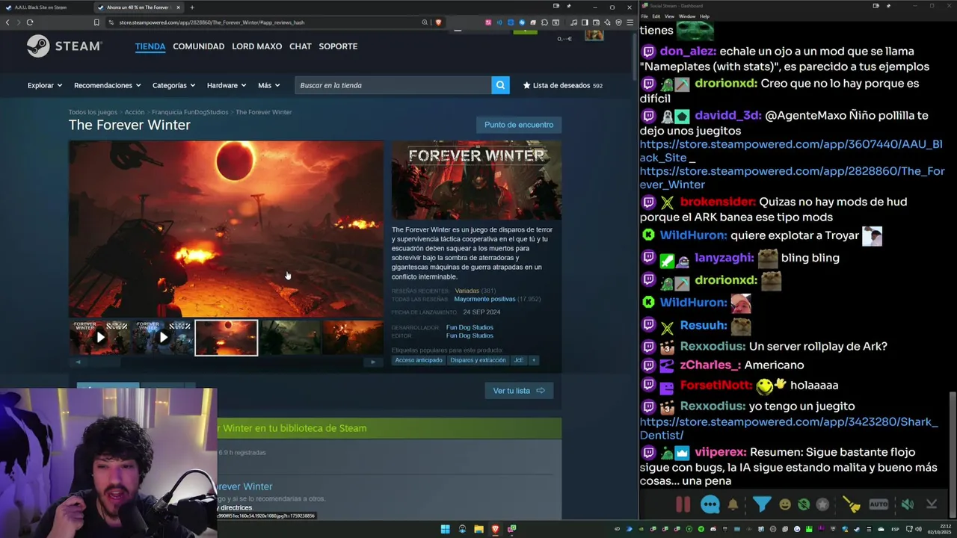The height and width of the screenshot is (538, 957).
Task: Click the blue funnel filter icon
Action: 761,504
